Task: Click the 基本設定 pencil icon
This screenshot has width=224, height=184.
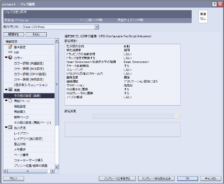Action: click(x=10, y=47)
